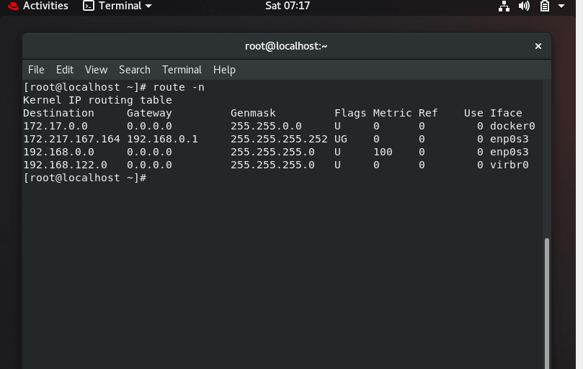Click genmask 255.255.255.252
This screenshot has height=369, width=583.
[279, 140]
